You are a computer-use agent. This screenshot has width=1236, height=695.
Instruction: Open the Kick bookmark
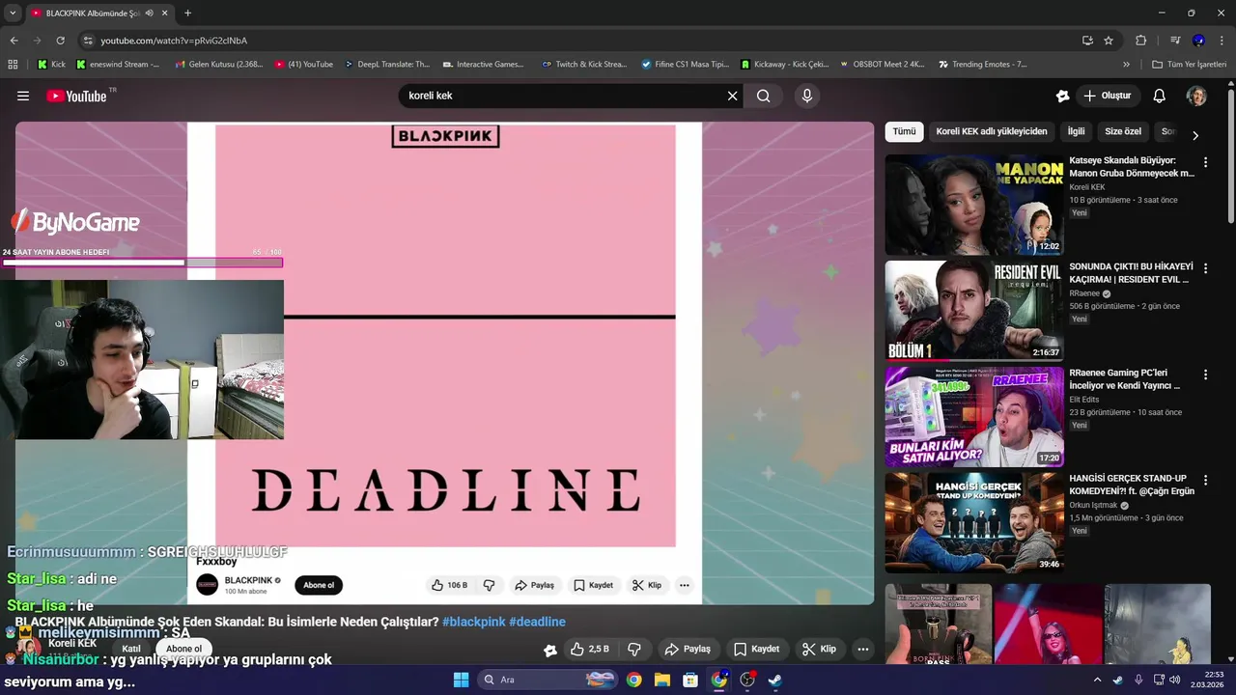coord(51,65)
